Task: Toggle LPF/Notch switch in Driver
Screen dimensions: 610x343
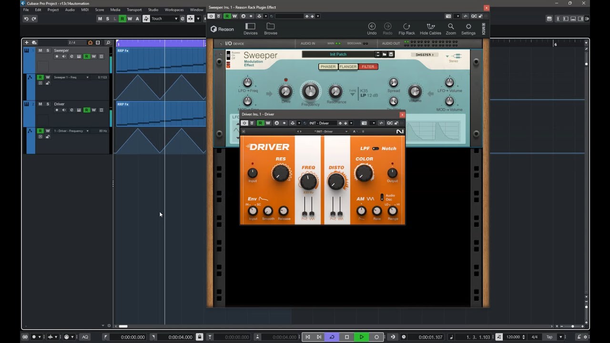Action: coord(376,149)
